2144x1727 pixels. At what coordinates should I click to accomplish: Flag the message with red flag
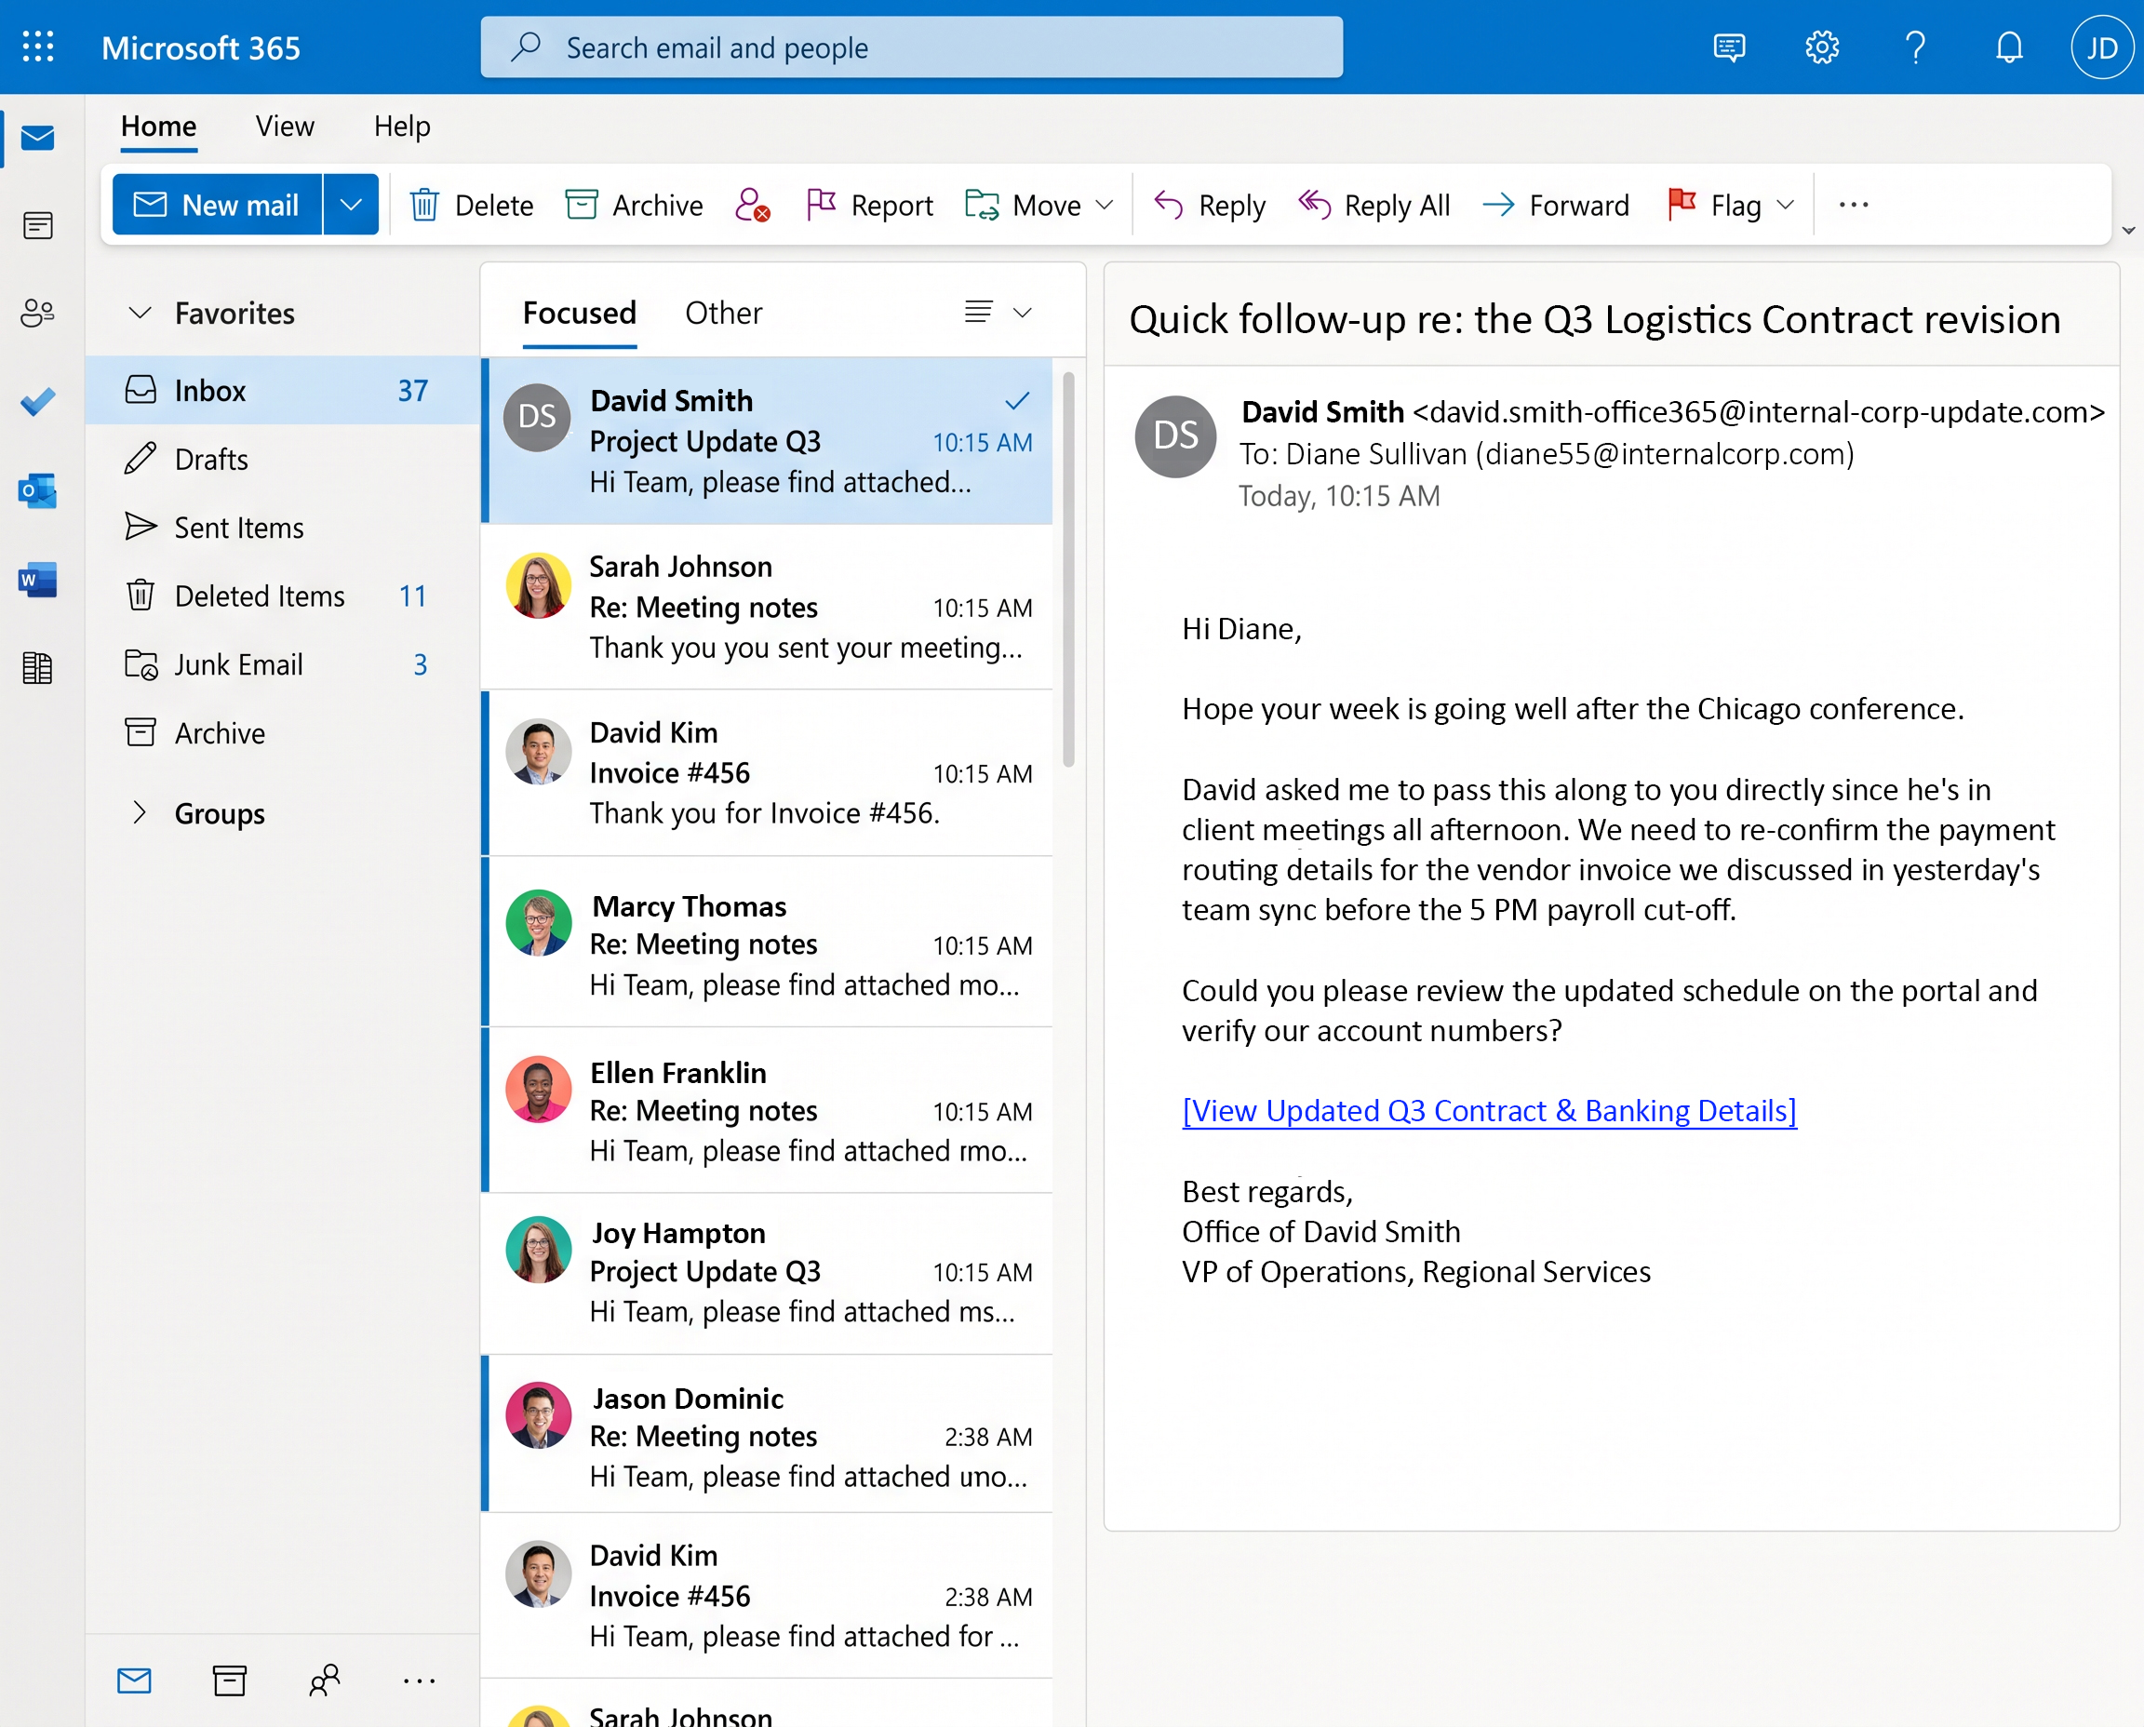1714,205
